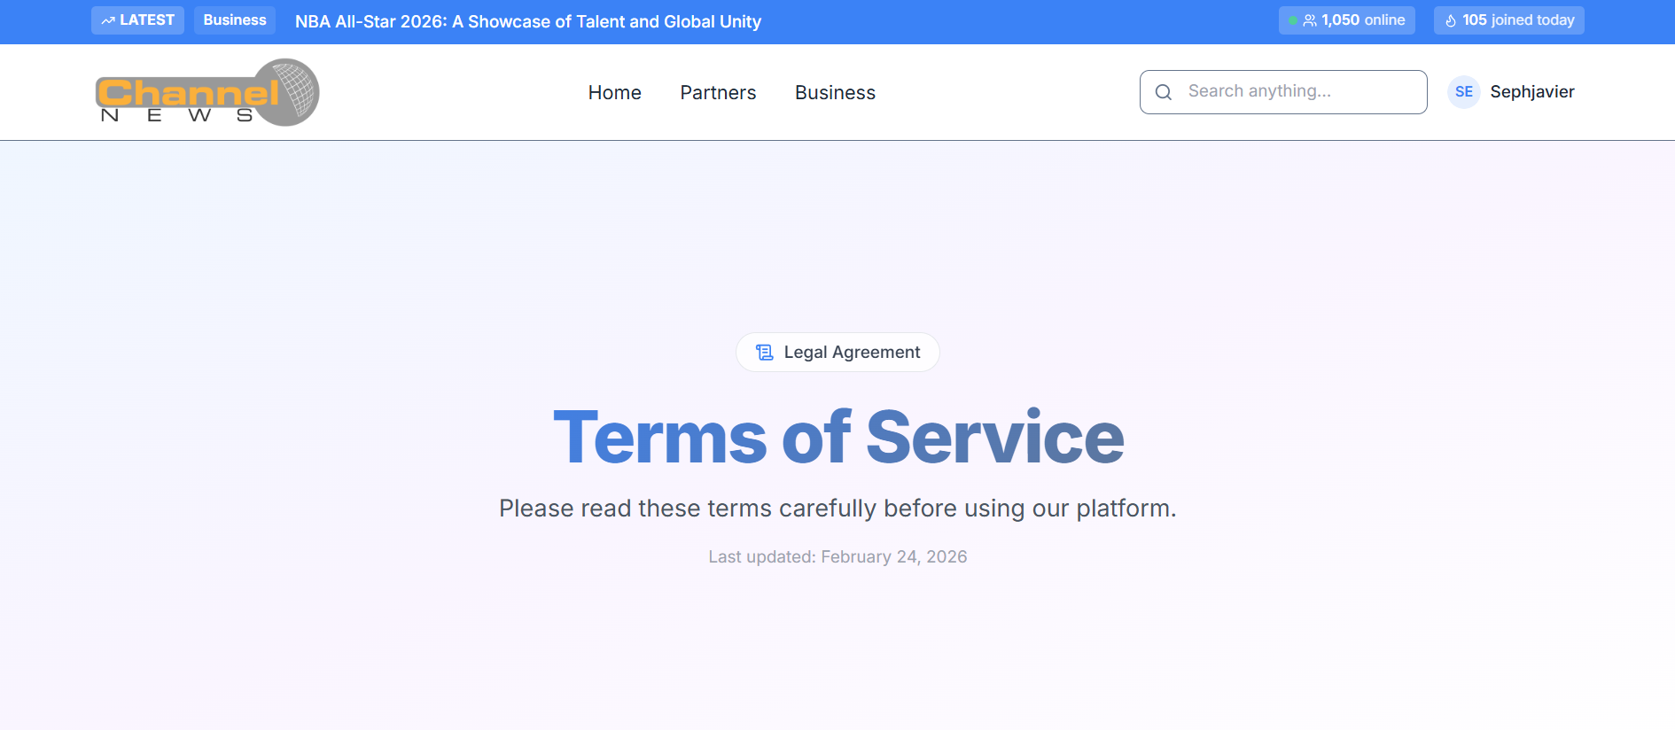Click the SE user avatar
Image resolution: width=1675 pixels, height=730 pixels.
(1463, 92)
